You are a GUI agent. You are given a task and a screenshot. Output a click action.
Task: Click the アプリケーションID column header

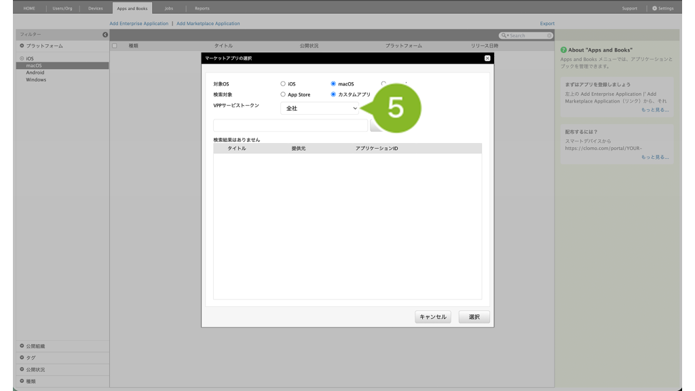tap(377, 149)
